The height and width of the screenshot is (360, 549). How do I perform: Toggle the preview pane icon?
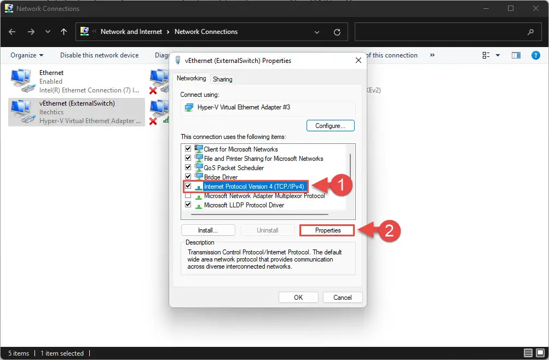[x=516, y=55]
